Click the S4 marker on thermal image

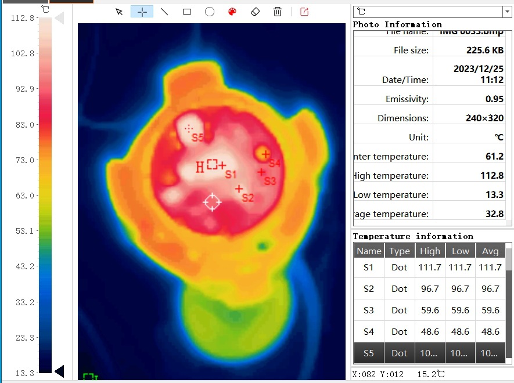[266, 154]
